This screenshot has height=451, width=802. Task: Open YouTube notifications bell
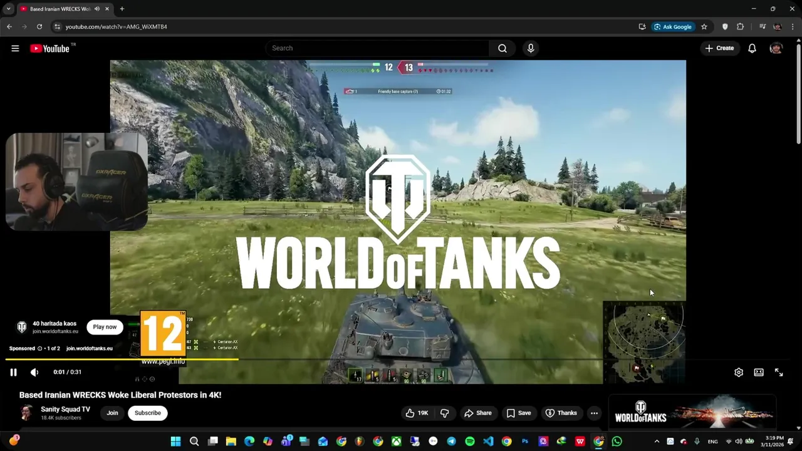tap(752, 48)
